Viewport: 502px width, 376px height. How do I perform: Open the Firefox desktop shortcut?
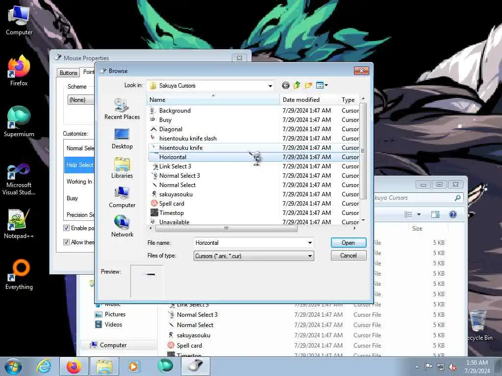point(19,70)
